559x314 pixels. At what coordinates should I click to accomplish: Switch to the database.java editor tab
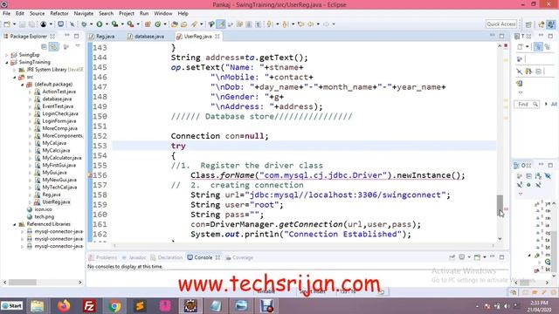coord(146,37)
